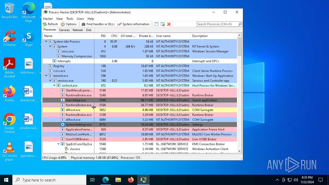Click the CPU Usage status bar entry
Image resolution: width=329 pixels, height=185 pixels.
(54, 158)
